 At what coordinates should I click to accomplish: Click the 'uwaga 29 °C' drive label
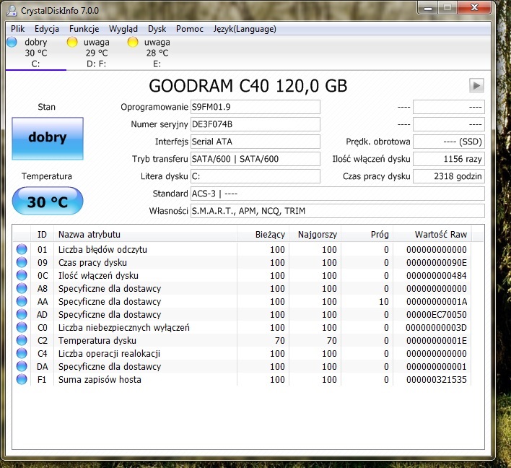(97, 48)
